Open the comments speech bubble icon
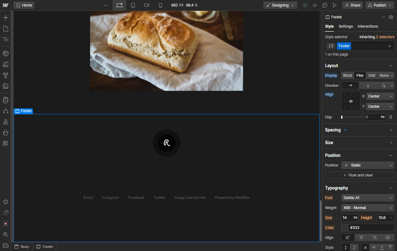This screenshot has height=251, width=397. (x=325, y=5)
